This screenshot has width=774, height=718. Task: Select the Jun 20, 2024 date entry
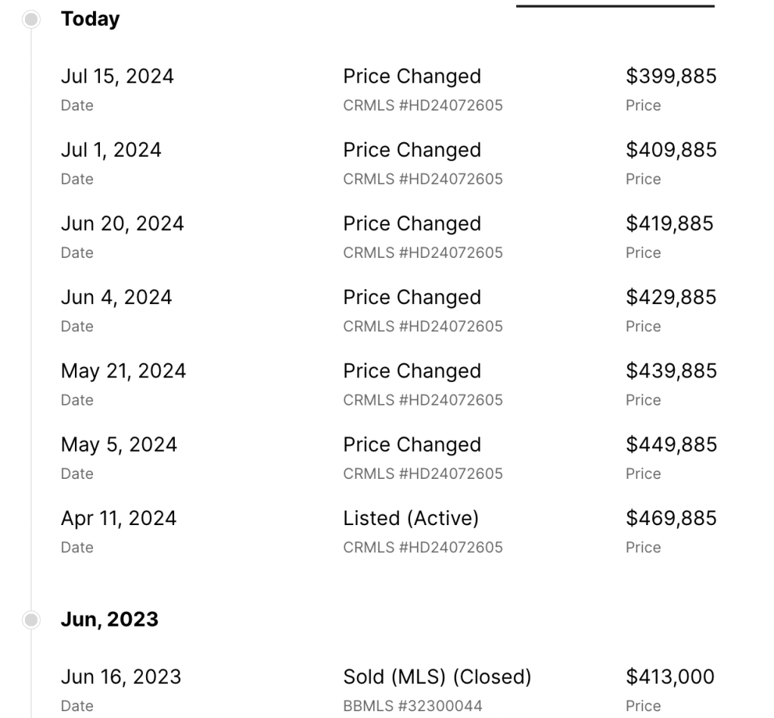[x=122, y=224]
